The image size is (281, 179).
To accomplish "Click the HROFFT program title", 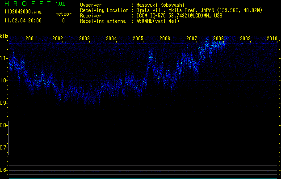I will 28,4.
